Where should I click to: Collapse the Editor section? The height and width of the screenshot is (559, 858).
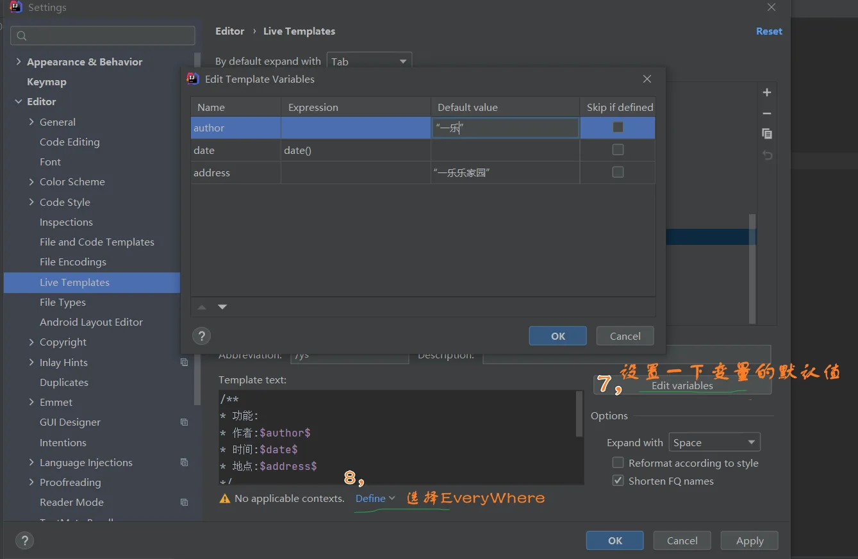(x=19, y=101)
